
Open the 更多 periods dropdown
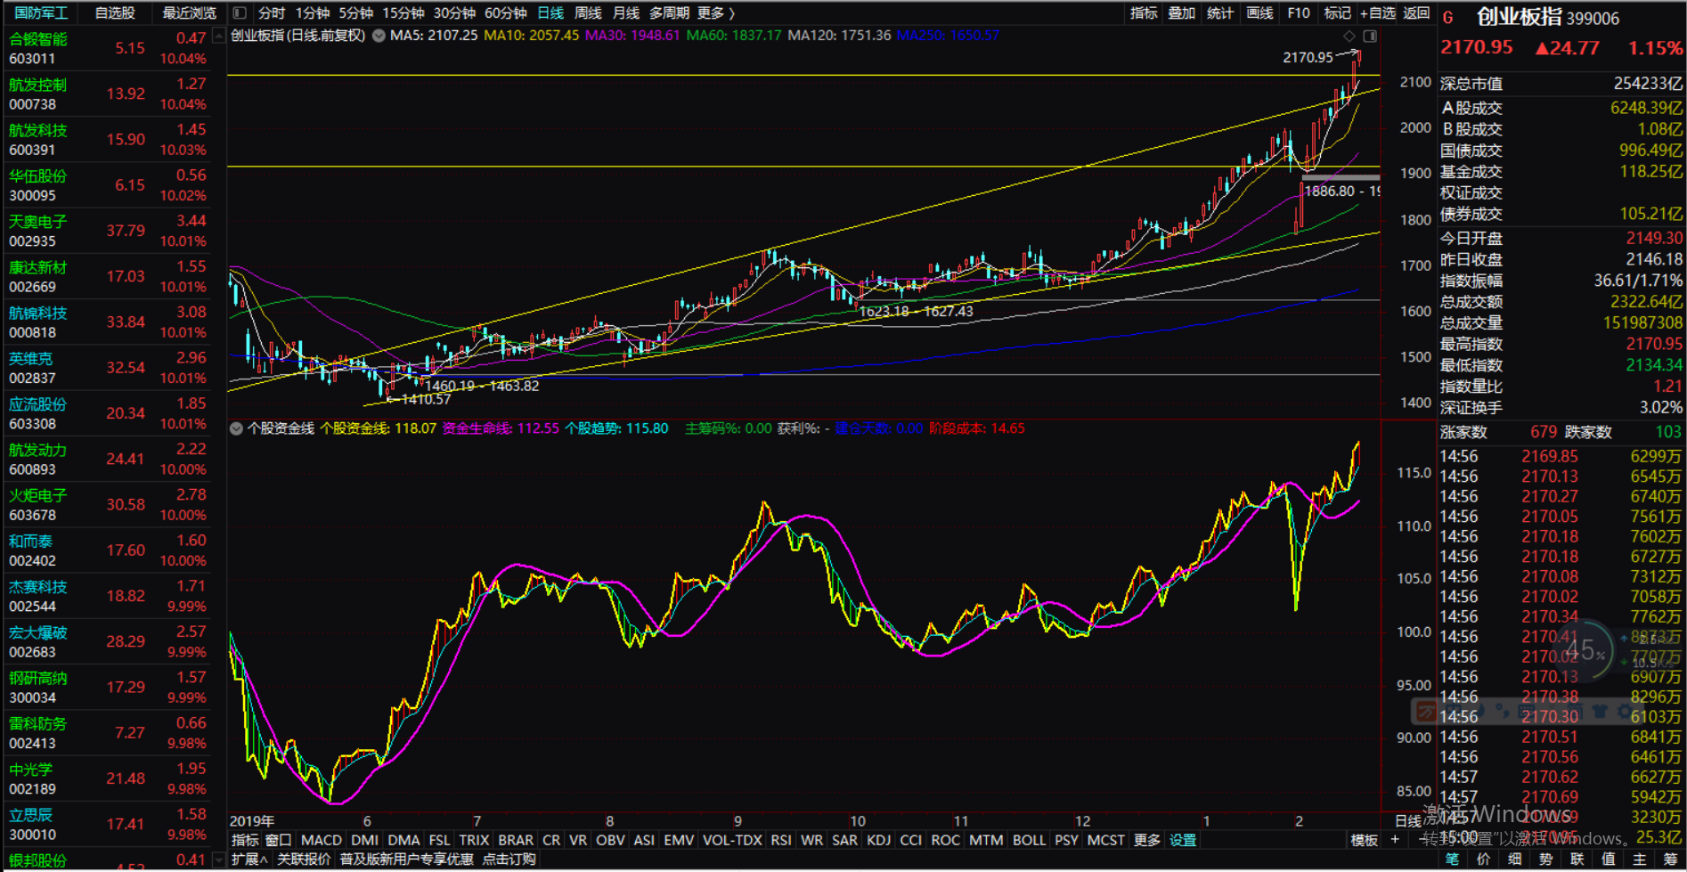pyautogui.click(x=716, y=12)
